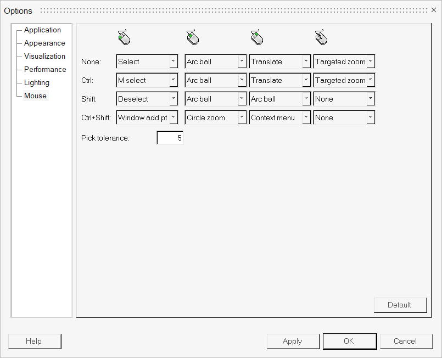Click the right mouse button icon

(257, 37)
